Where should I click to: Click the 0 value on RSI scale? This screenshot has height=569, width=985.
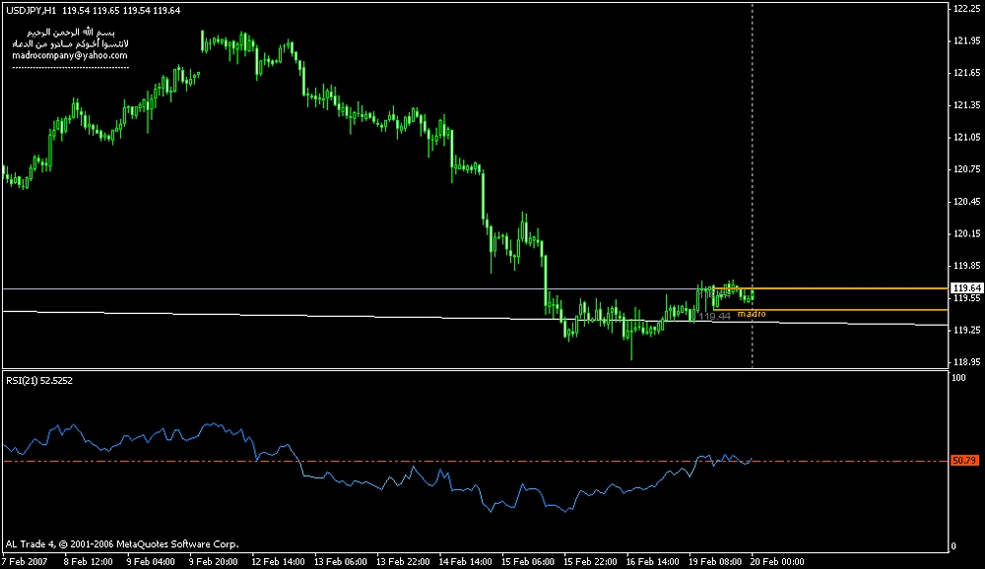pyautogui.click(x=953, y=546)
